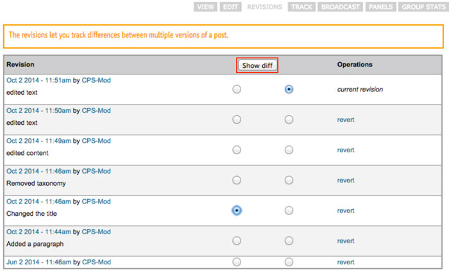
Task: Revert the Added a paragraph revision
Action: [346, 241]
